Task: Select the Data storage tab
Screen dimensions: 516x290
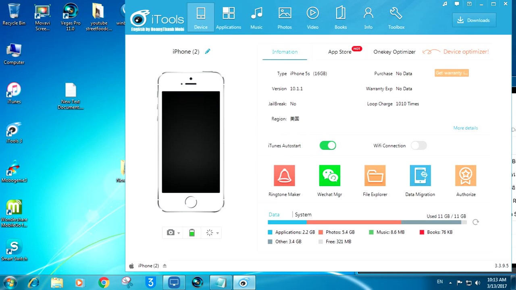Action: (x=274, y=215)
